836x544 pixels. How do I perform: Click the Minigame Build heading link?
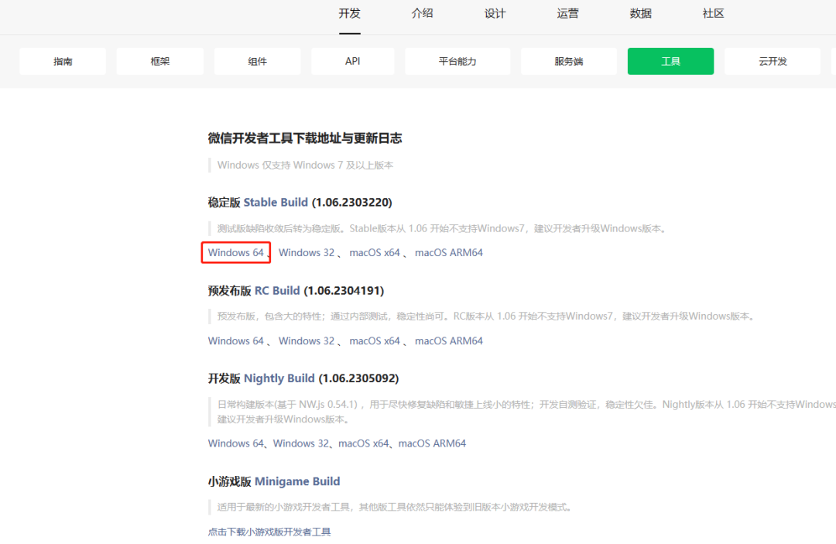pyautogui.click(x=297, y=481)
